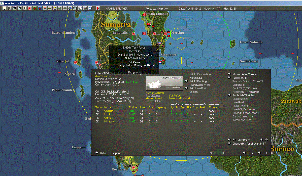Toggle Patrol Zones option
Image resolution: width=302 pixels, height=176 pixels.
coord(153,96)
